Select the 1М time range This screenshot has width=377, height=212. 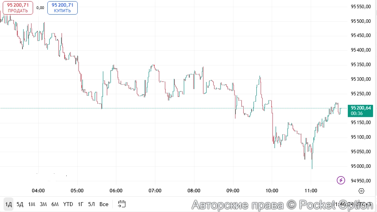pos(32,204)
